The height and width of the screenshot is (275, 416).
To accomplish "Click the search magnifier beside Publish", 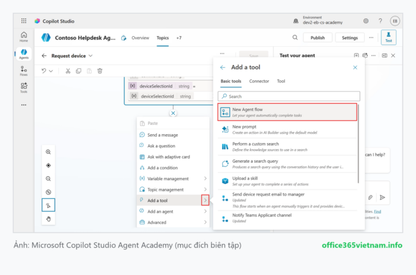I will pyautogui.click(x=295, y=37).
